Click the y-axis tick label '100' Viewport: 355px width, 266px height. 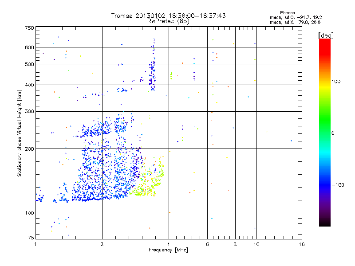tap(29, 213)
